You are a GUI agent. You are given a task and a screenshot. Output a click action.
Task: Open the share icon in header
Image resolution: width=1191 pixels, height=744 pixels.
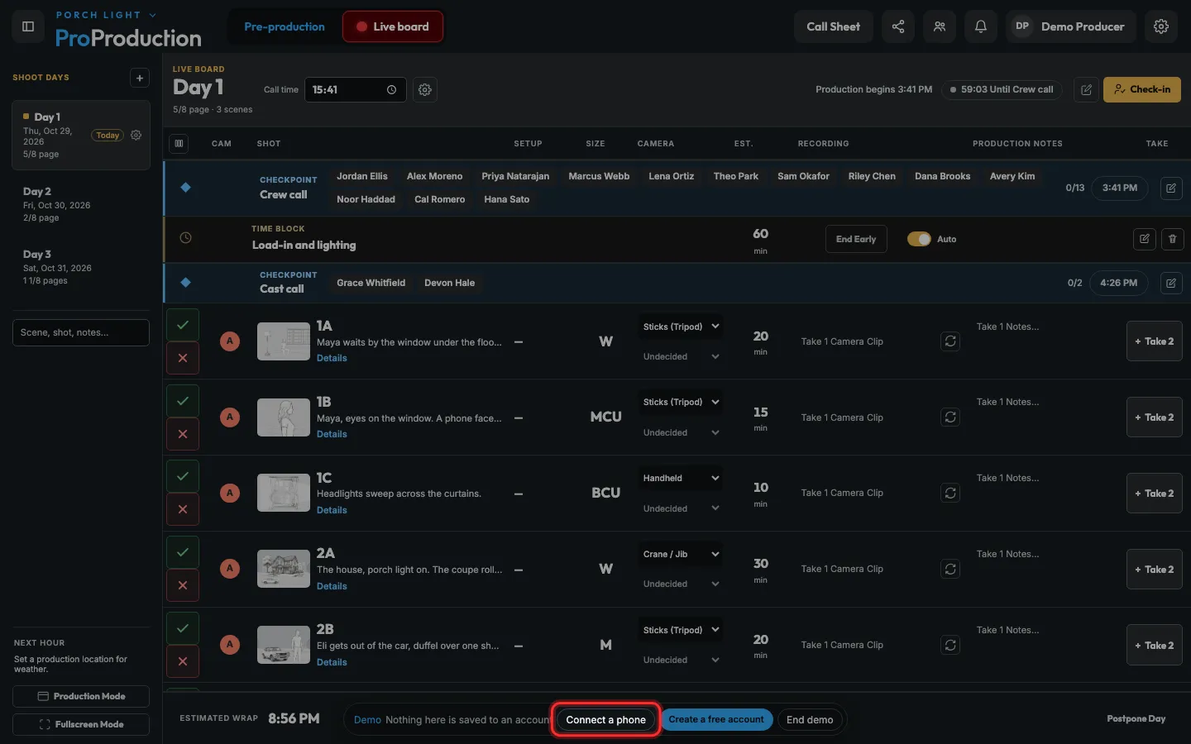click(897, 26)
